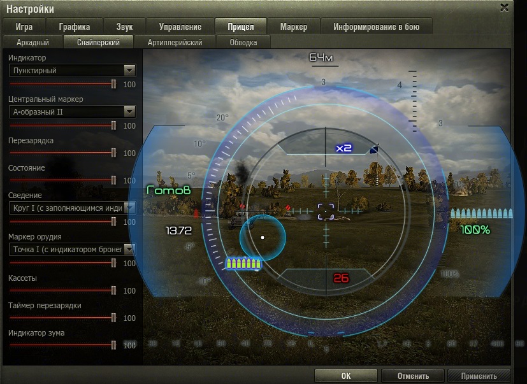
Task: Open the Информирование в бою tab
Action: pos(377,27)
